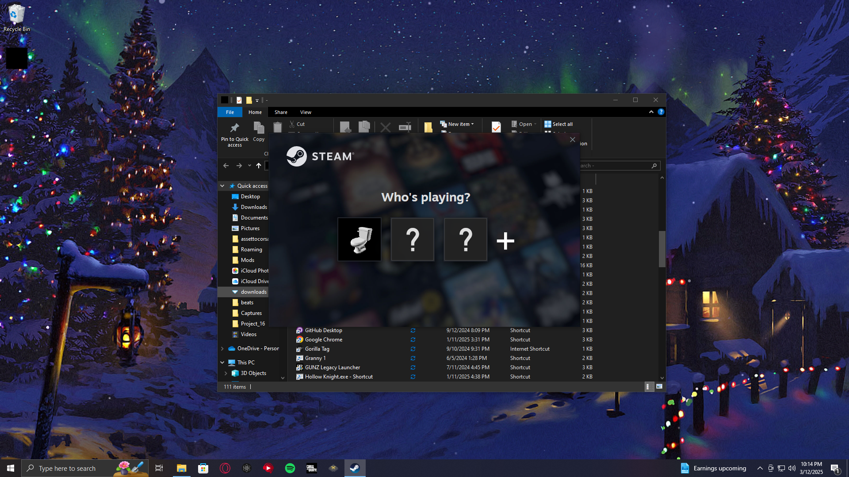Click the Delete X icon in ribbon
The image size is (849, 477).
tap(386, 128)
